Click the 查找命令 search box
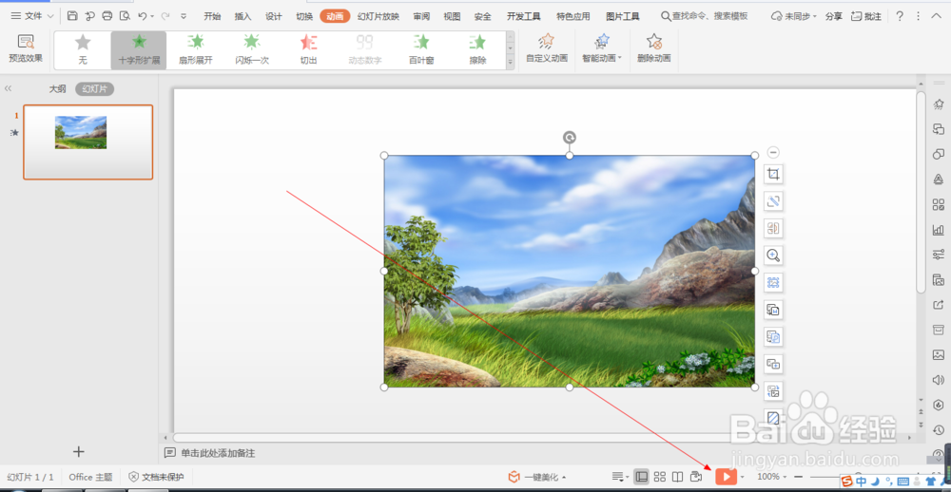Image resolution: width=951 pixels, height=492 pixels. click(x=704, y=16)
